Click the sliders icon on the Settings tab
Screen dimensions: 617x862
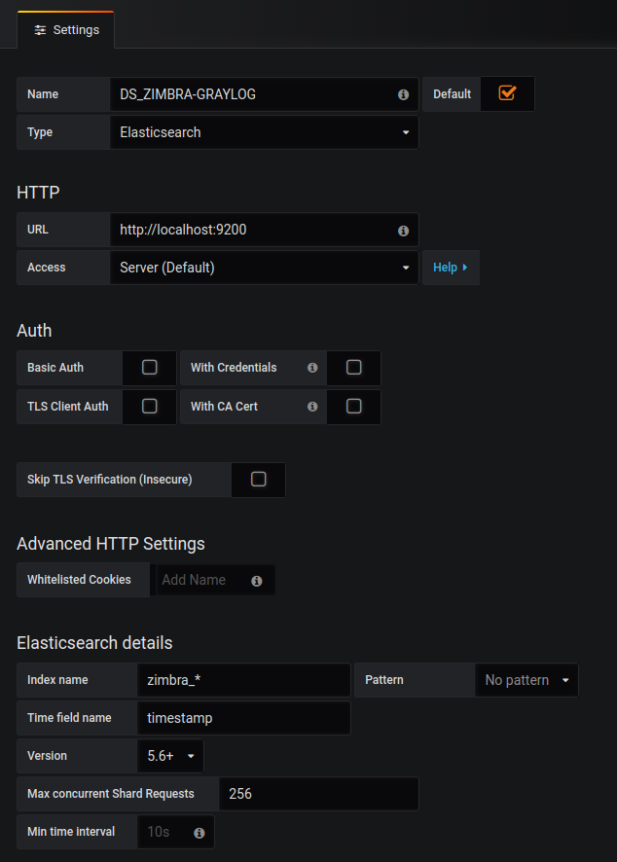(x=40, y=30)
